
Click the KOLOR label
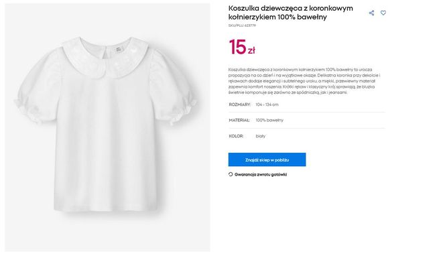click(x=236, y=136)
